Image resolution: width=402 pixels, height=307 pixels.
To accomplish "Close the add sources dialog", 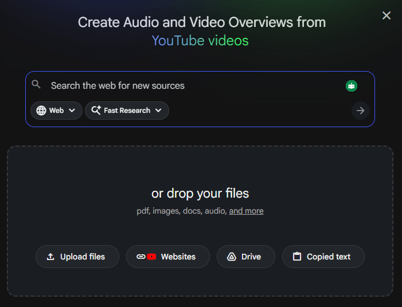I will [387, 15].
